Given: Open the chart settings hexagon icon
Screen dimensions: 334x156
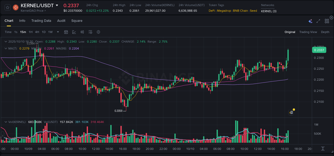Looking at the screenshot, I should point(98,32).
